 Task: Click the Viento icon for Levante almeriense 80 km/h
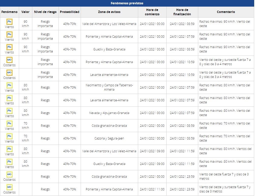tap(9, 98)
